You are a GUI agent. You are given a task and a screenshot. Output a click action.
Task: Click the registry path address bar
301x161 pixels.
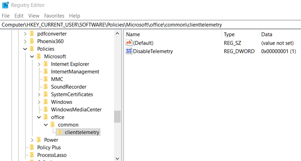point(151,25)
